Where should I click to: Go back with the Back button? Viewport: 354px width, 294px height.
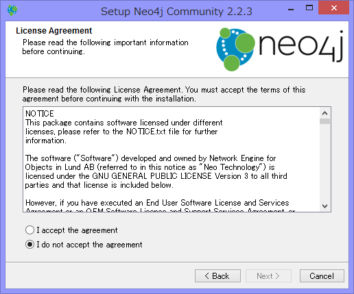pos(217,276)
